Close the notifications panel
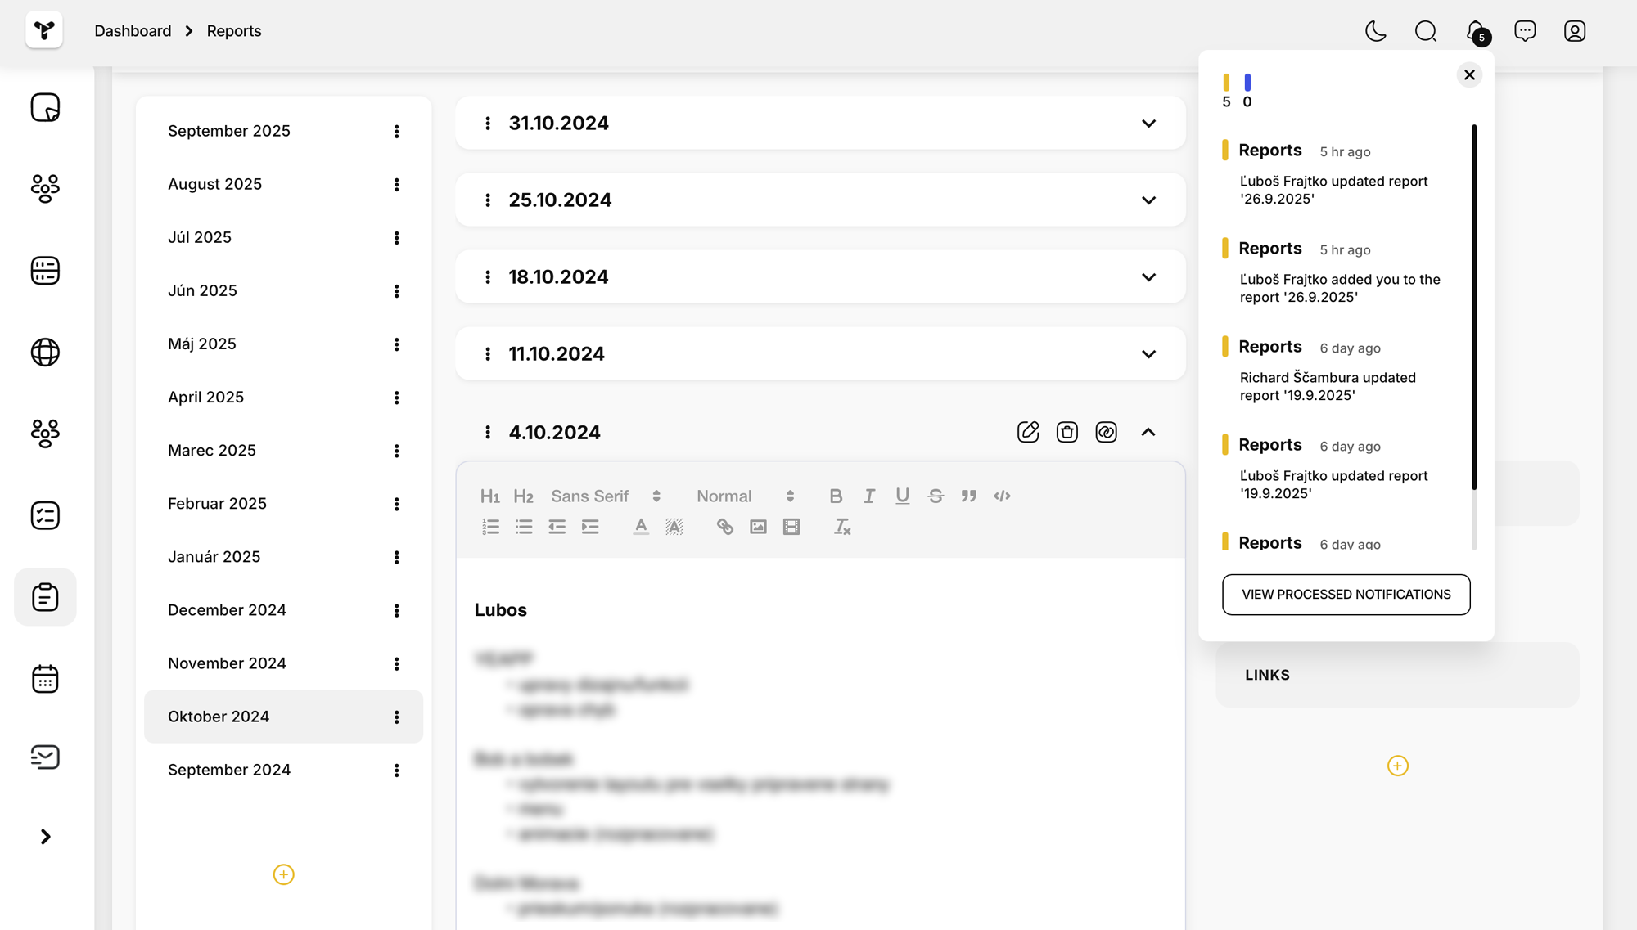1637x930 pixels. [1469, 75]
